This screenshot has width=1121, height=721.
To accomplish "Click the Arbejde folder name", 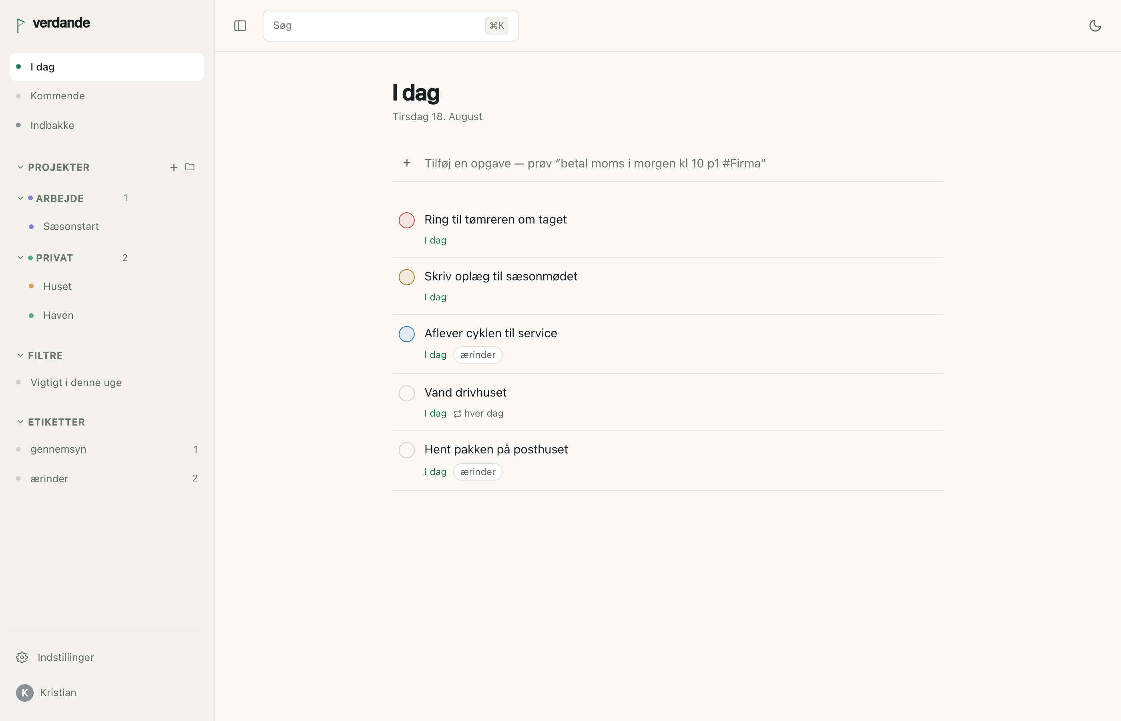I will pyautogui.click(x=60, y=199).
